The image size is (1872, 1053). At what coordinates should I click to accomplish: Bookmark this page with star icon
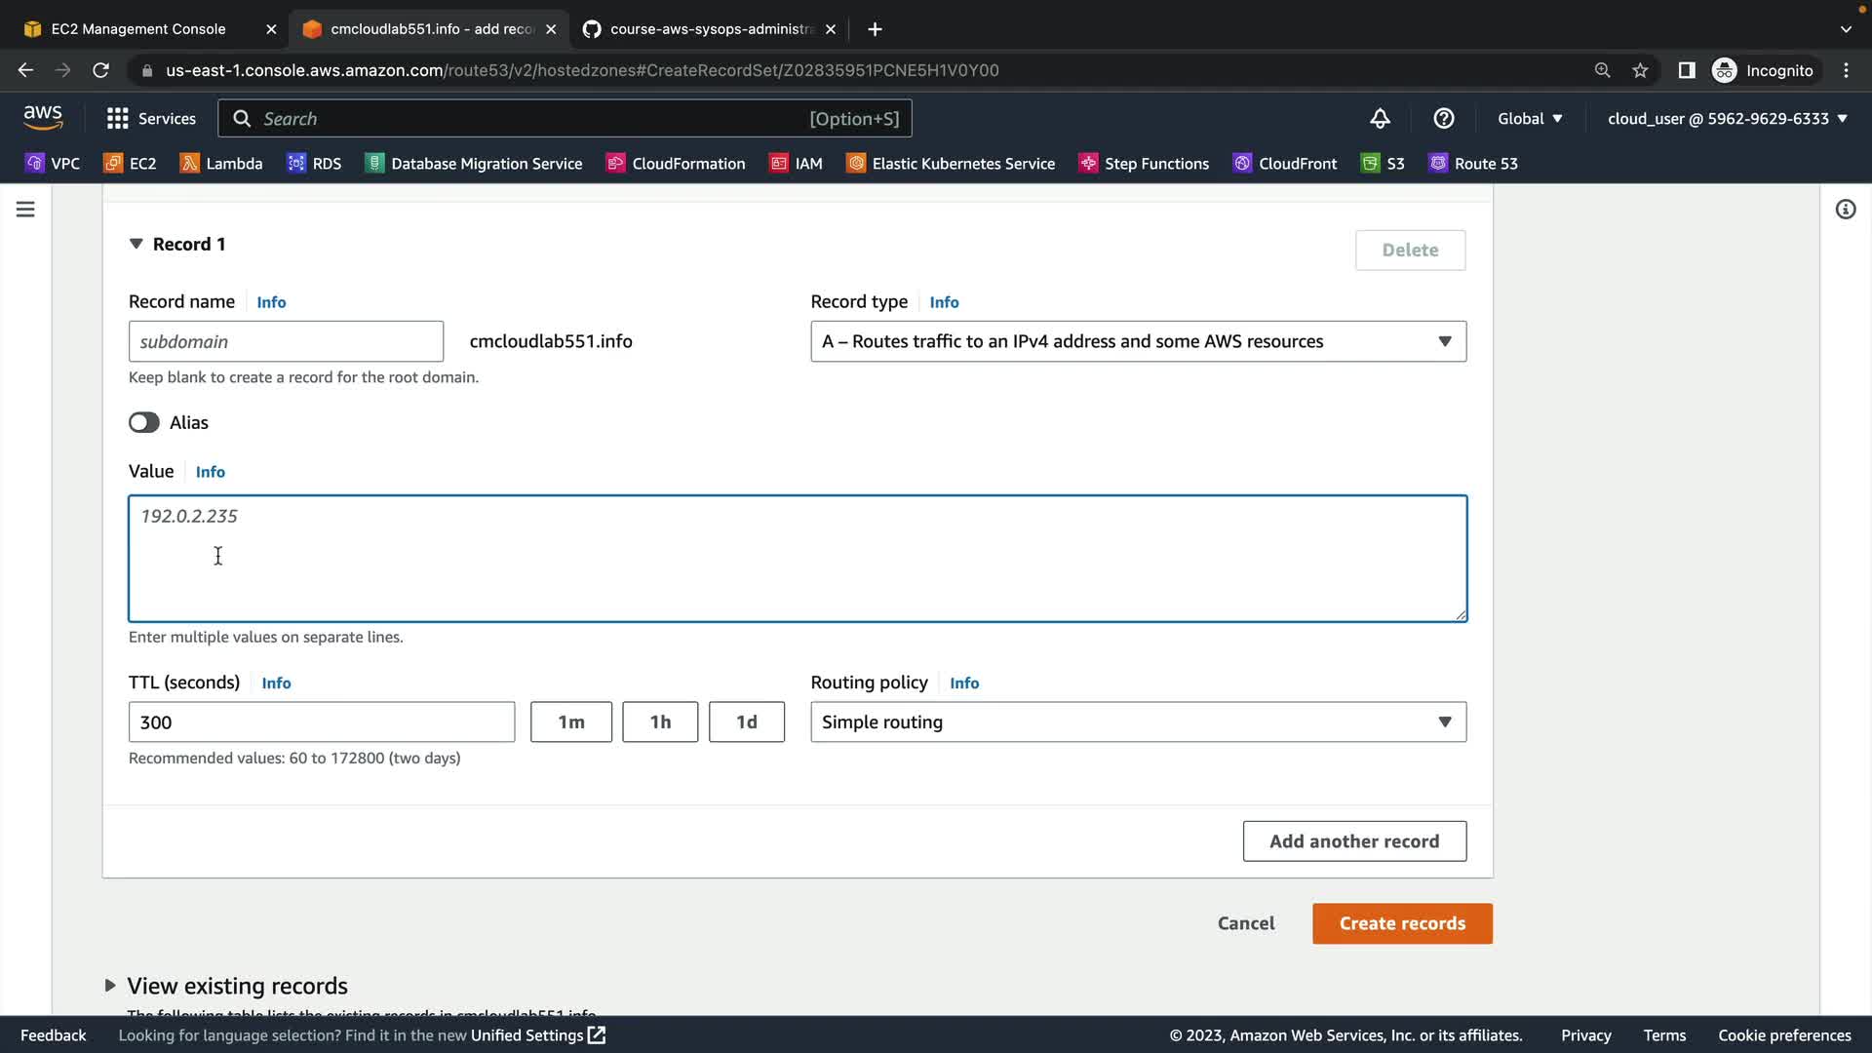coord(1640,70)
